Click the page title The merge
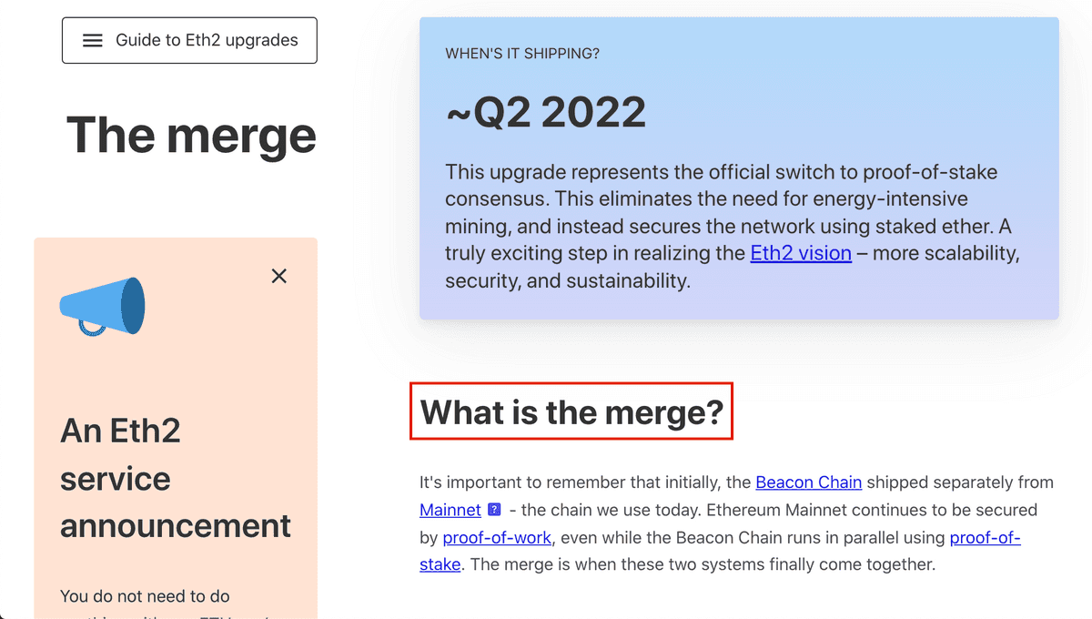 pyautogui.click(x=191, y=135)
